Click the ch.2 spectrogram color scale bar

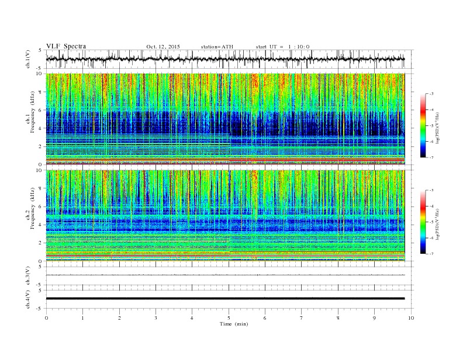point(423,222)
